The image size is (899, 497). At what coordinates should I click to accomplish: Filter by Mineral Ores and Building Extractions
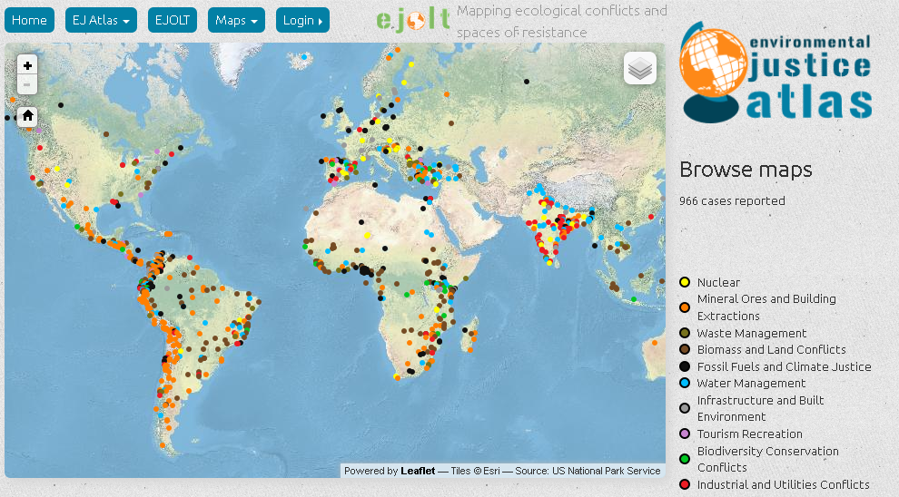(766, 307)
